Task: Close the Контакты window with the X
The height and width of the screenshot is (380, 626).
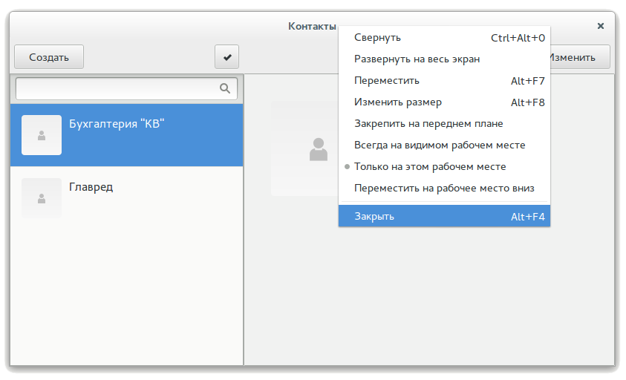Action: 601,26
